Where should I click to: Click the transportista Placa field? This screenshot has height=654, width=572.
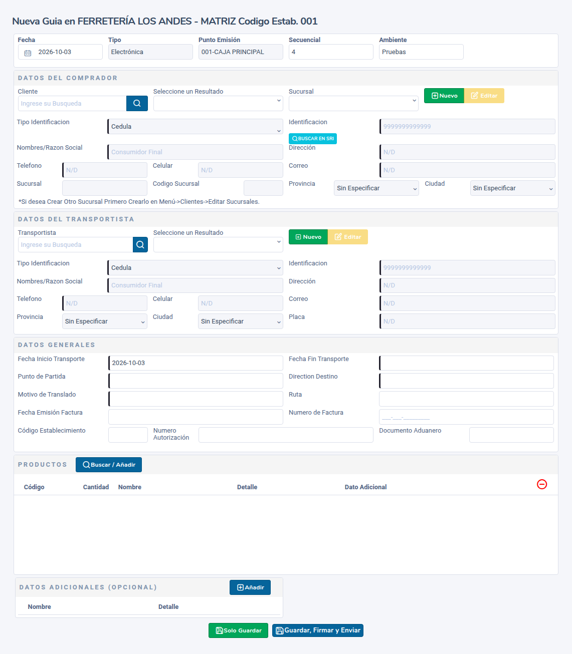(467, 321)
